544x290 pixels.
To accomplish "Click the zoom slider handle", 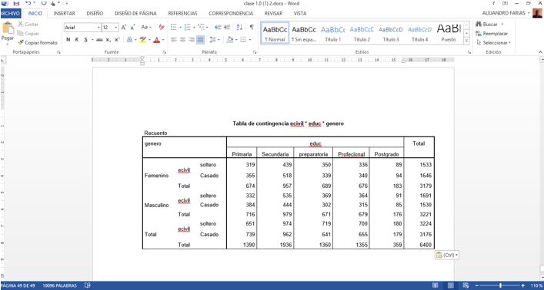I will tap(500, 285).
